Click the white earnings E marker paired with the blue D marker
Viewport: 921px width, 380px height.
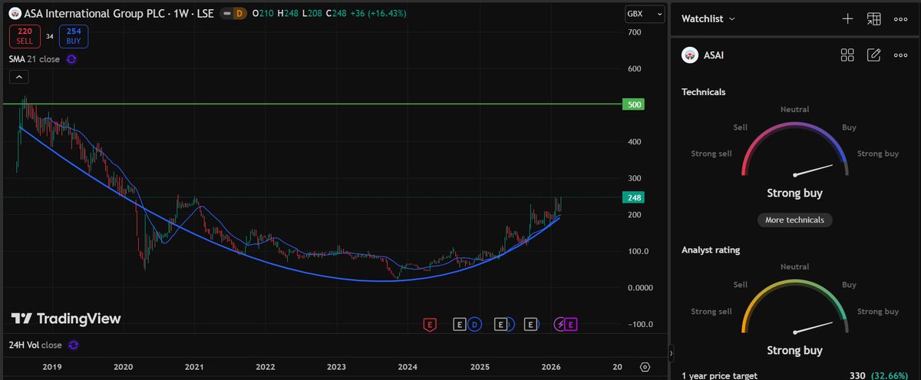coord(460,325)
